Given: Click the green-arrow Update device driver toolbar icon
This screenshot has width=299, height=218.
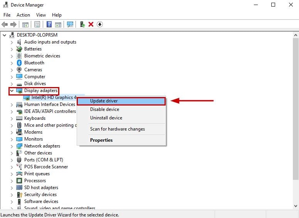Looking at the screenshot, I should (x=82, y=24).
